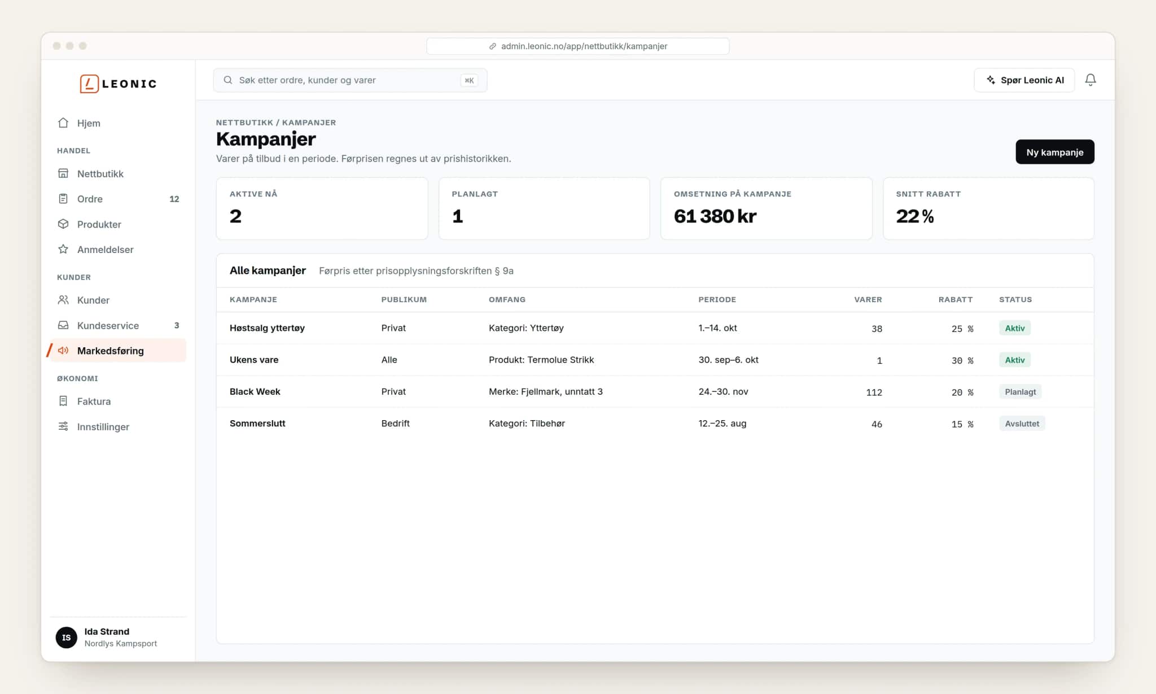Click the Nettbutikk storefront icon
The height and width of the screenshot is (694, 1156).
point(63,173)
